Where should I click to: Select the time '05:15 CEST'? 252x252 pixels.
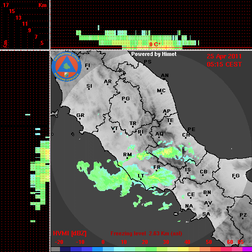pos(224,65)
